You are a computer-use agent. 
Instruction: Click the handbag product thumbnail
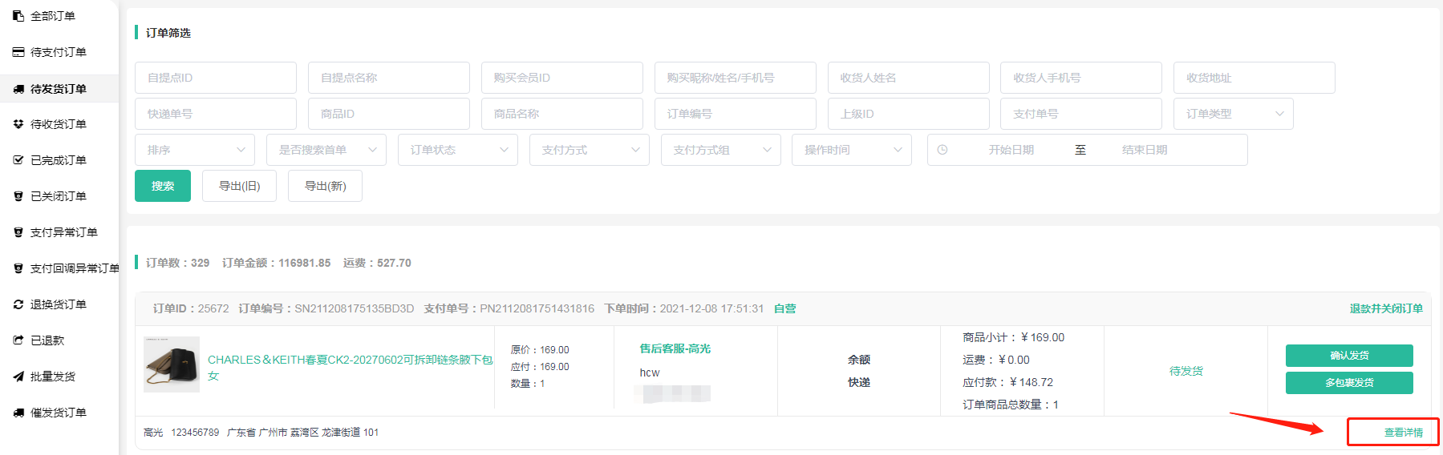pos(172,364)
